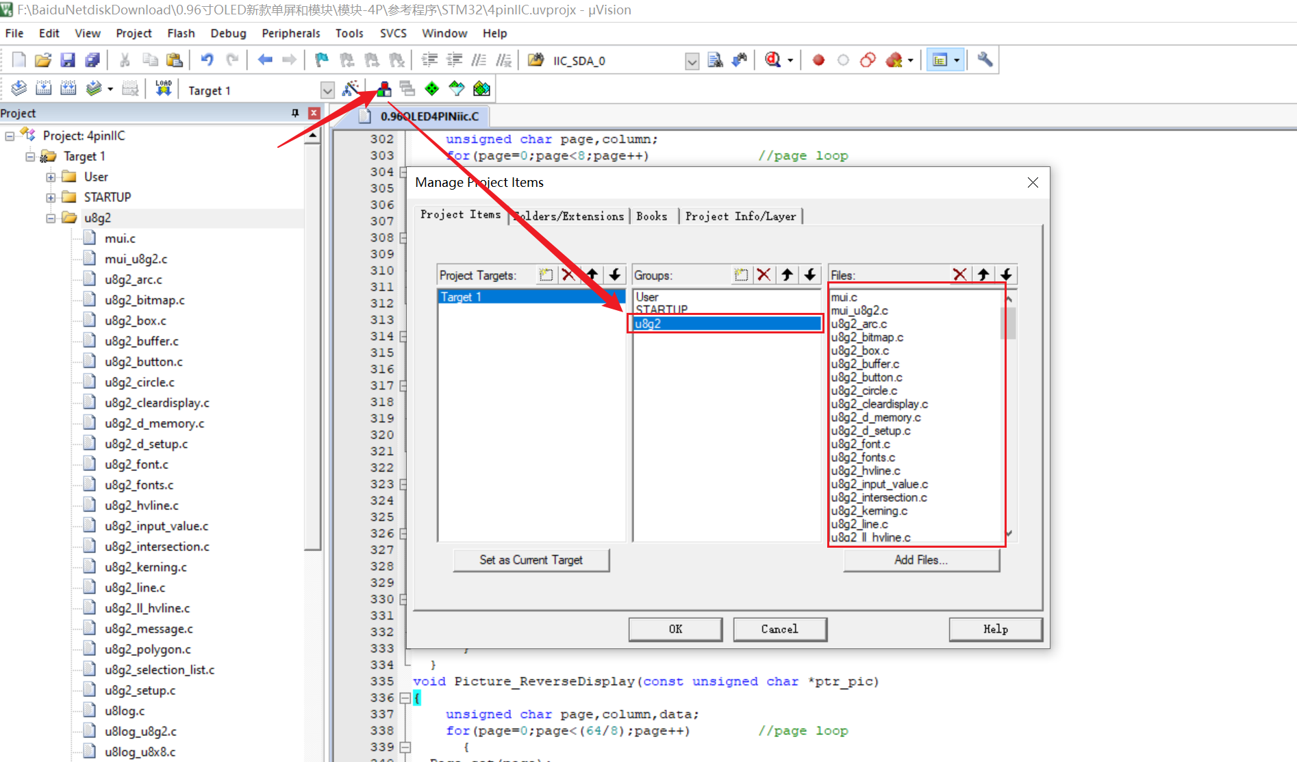Open the Target 1 selection dropdown
The image size is (1297, 762).
click(x=327, y=90)
